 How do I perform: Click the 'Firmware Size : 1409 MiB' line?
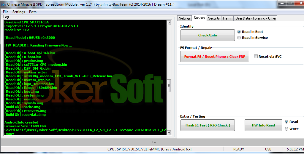coord(25,126)
